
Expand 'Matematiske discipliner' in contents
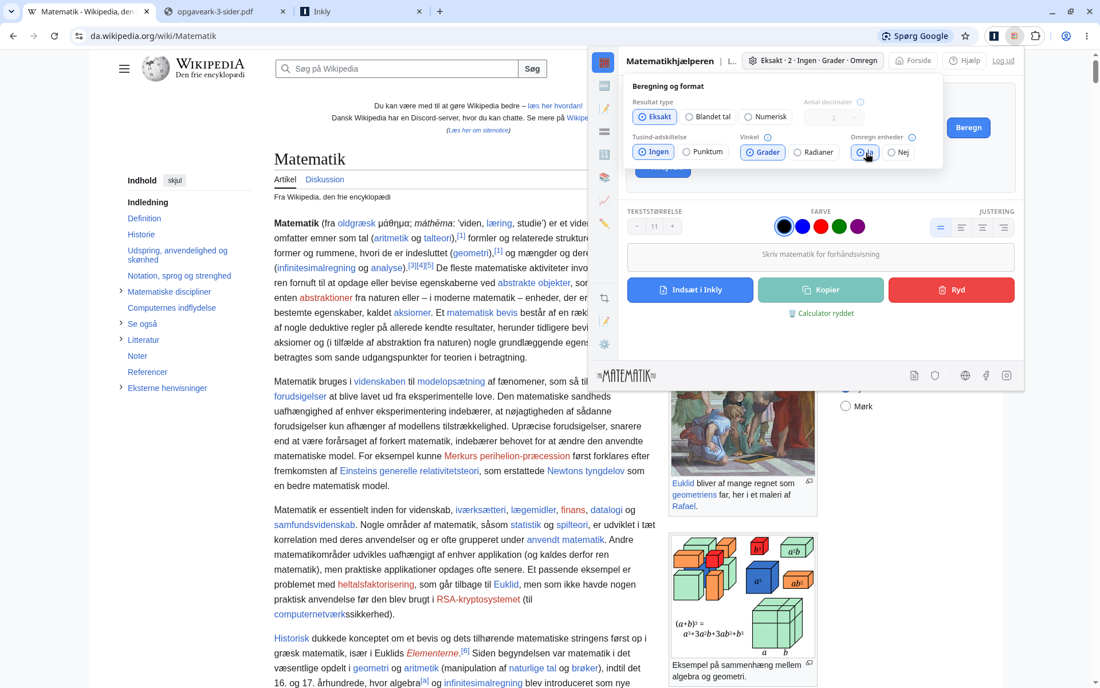click(x=121, y=291)
